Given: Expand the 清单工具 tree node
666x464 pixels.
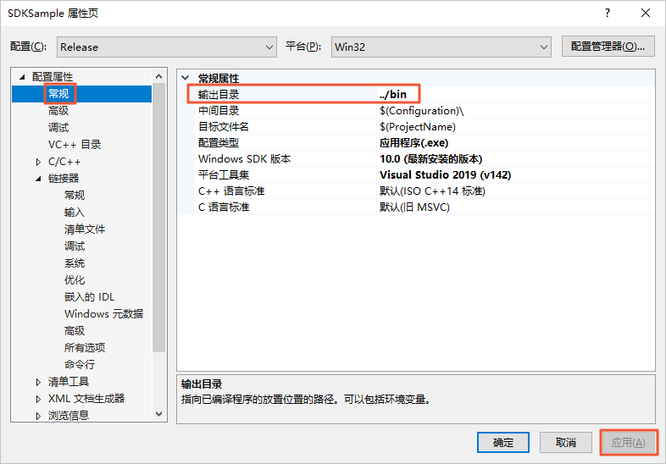Looking at the screenshot, I should pos(38,382).
